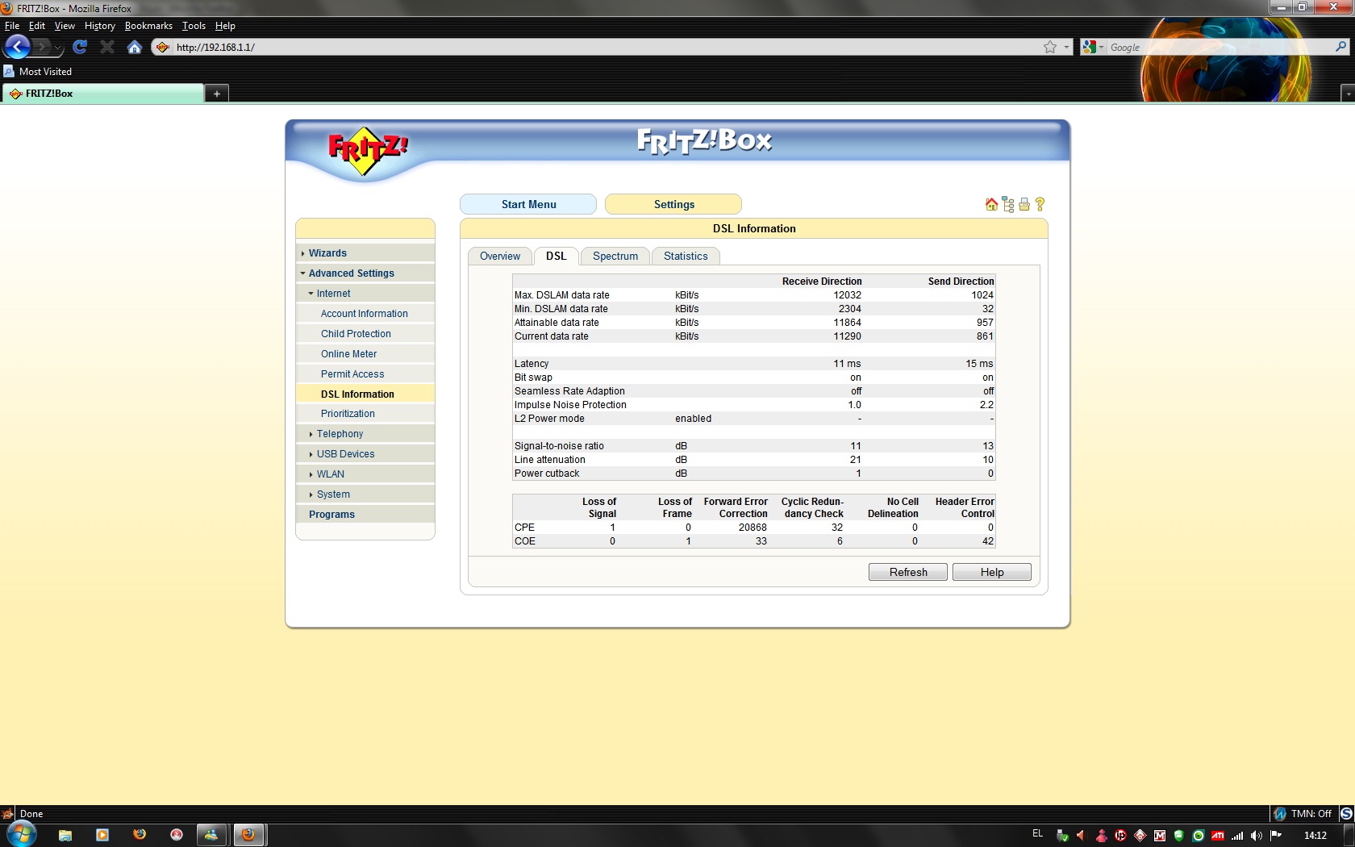The image size is (1355, 847).
Task: Open the location bar history dropdown
Action: pyautogui.click(x=1066, y=47)
